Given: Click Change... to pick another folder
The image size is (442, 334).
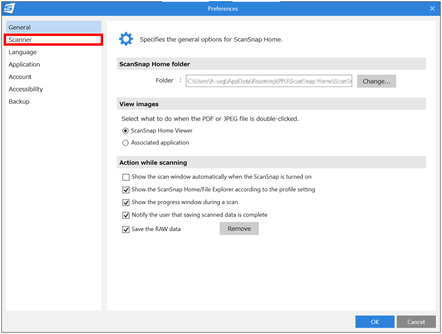Looking at the screenshot, I should tap(376, 81).
